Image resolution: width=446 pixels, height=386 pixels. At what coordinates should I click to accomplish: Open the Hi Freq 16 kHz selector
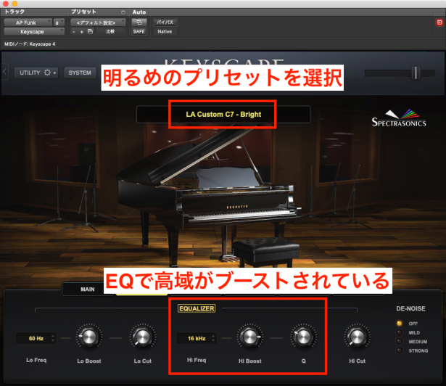197,338
